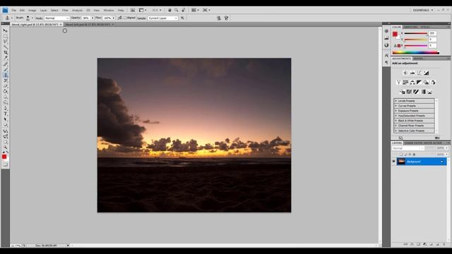Add a Vibrance adjustment
Image resolution: width=452 pixels, height=254 pixels.
tap(398, 83)
